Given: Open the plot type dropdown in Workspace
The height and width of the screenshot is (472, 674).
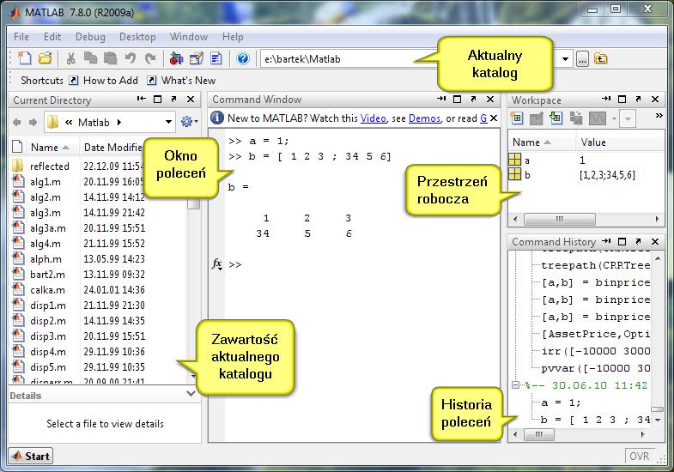Looking at the screenshot, I should click(x=614, y=118).
